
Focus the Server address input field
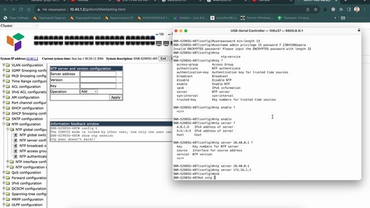click(98, 74)
